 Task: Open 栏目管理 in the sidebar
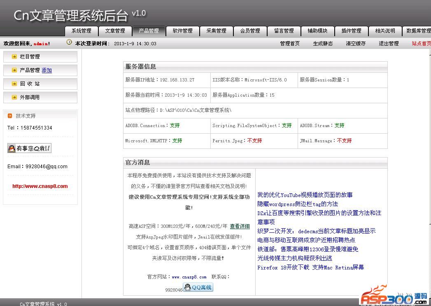point(30,57)
